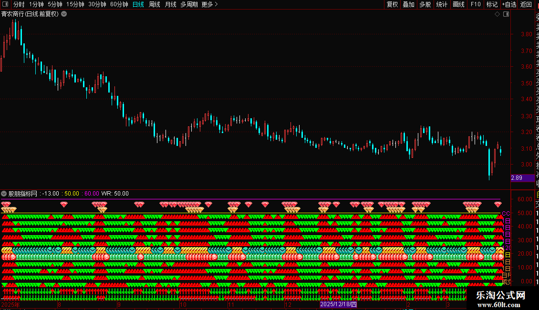Click the WR: 50.00 indicator value
The height and width of the screenshot is (310, 539).
(115, 194)
